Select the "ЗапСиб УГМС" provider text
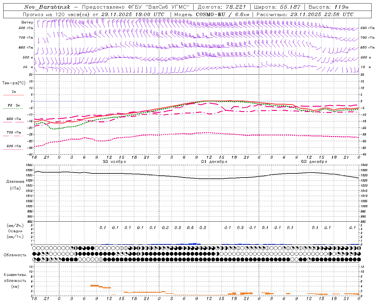This screenshot has width=376, height=301. pyautogui.click(x=168, y=7)
